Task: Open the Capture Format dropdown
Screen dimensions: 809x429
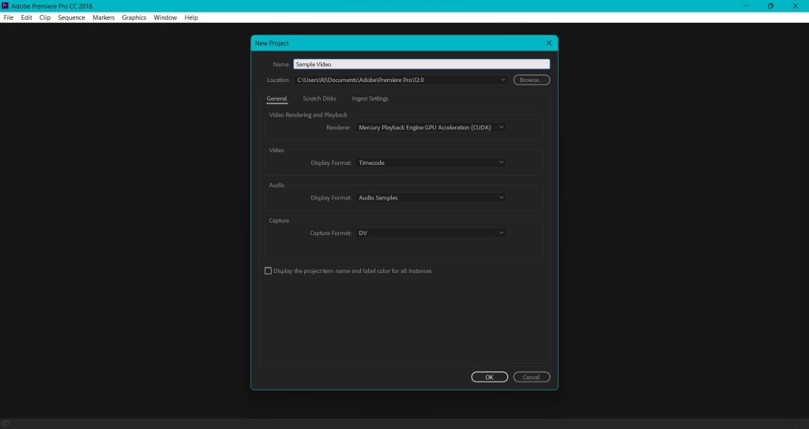Action: [x=430, y=233]
